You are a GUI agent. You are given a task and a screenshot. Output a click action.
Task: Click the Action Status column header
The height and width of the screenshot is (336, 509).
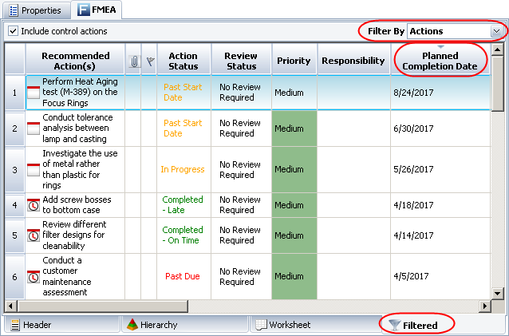click(183, 61)
